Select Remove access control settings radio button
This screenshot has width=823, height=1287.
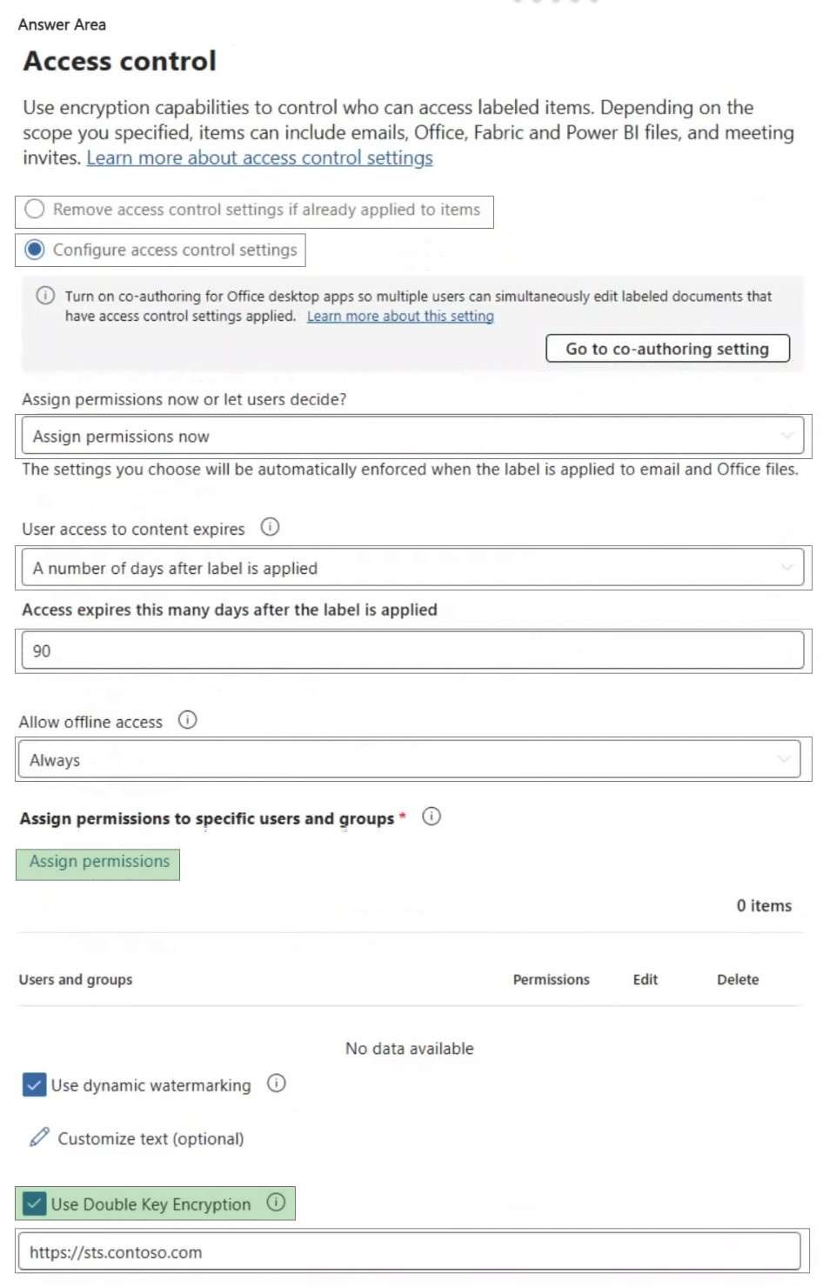coord(35,210)
